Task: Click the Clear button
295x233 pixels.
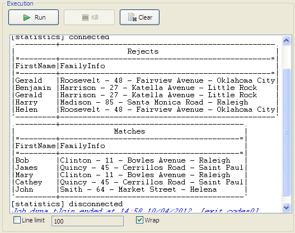Action: [x=139, y=17]
